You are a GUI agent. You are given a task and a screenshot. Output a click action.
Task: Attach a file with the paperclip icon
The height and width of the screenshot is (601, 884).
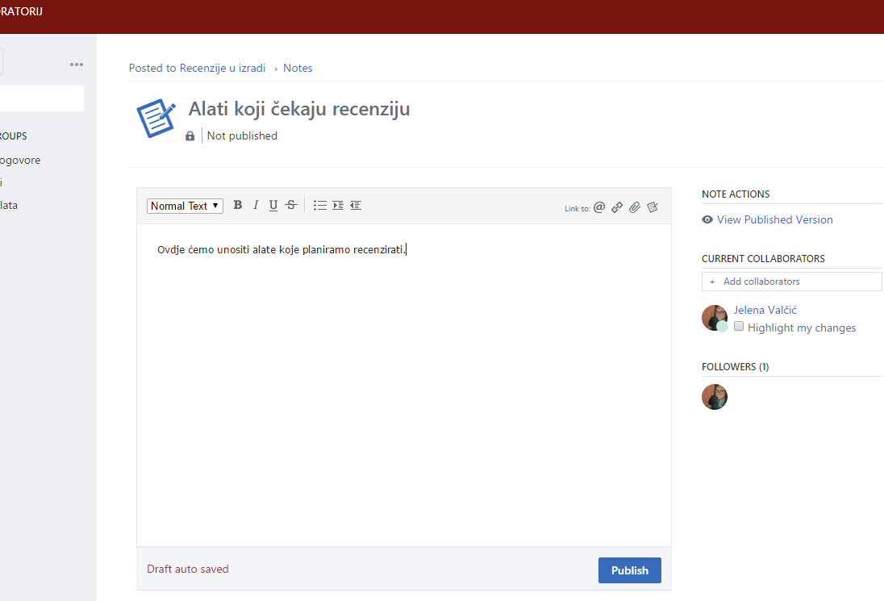click(635, 207)
